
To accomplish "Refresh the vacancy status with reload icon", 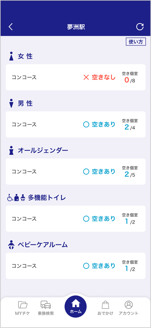I will tap(140, 27).
